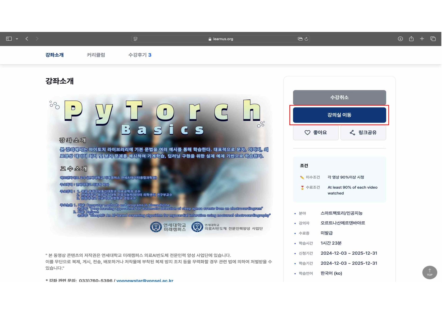Open the 수강후기 3 reviews tab
The image size is (445, 314).
[x=139, y=55]
